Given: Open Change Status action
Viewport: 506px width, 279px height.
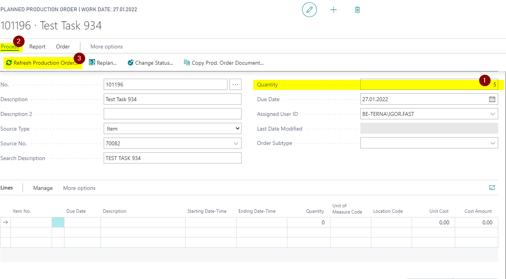Looking at the screenshot, I should [x=150, y=63].
